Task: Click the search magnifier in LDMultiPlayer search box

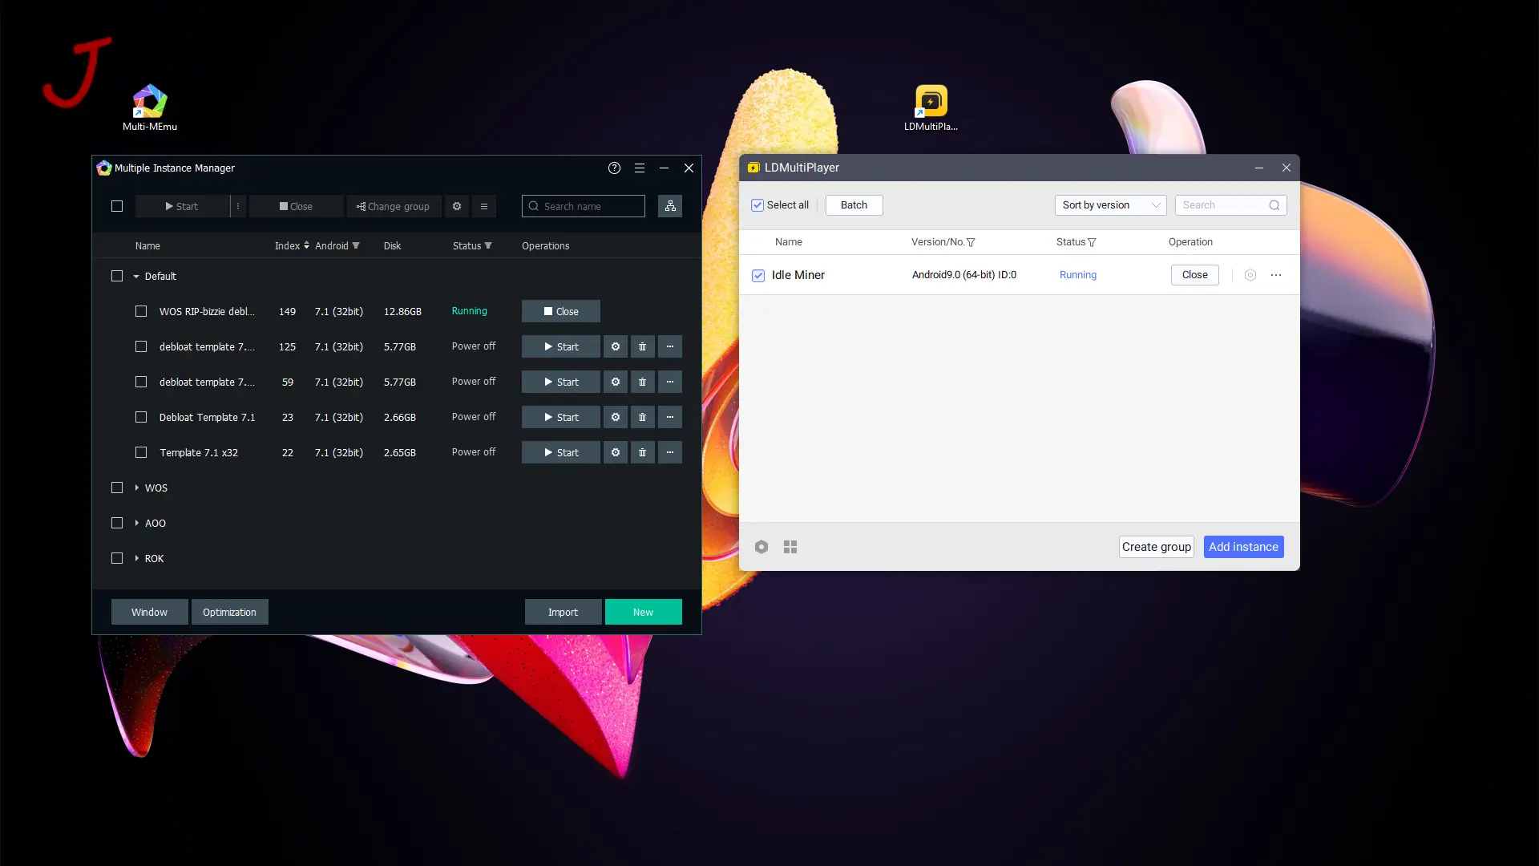Action: point(1274,205)
